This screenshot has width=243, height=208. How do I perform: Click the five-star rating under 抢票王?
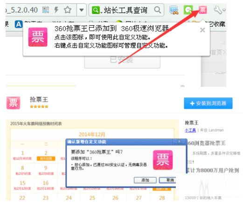click(x=39, y=107)
